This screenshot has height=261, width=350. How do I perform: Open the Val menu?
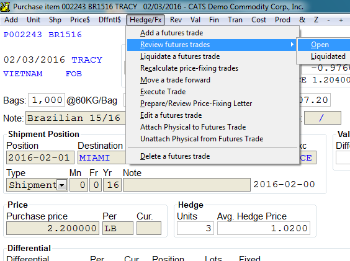(195, 20)
